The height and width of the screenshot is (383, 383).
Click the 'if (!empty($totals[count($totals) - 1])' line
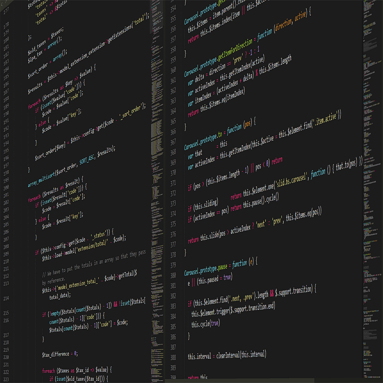pos(94,307)
